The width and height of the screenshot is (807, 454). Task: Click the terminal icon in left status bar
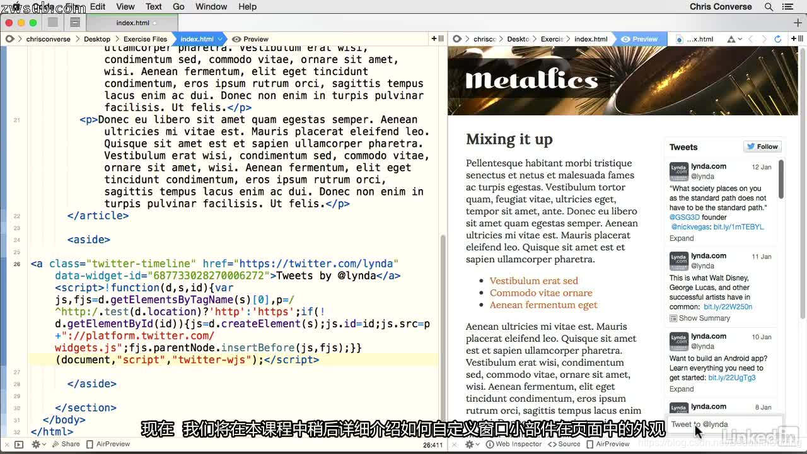click(x=18, y=444)
